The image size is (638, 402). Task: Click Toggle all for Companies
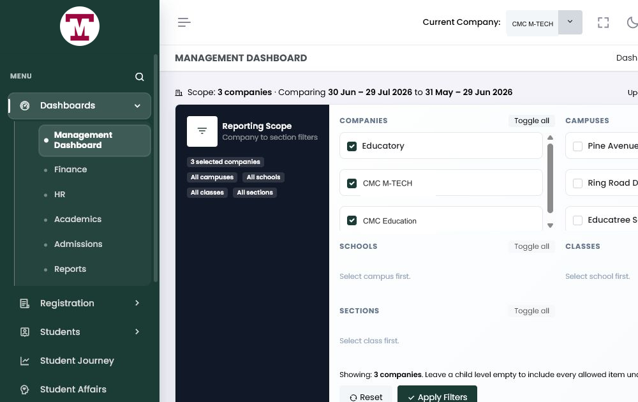531,121
